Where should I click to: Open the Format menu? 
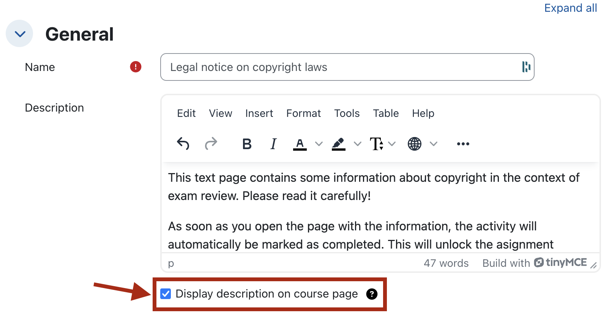tap(303, 113)
